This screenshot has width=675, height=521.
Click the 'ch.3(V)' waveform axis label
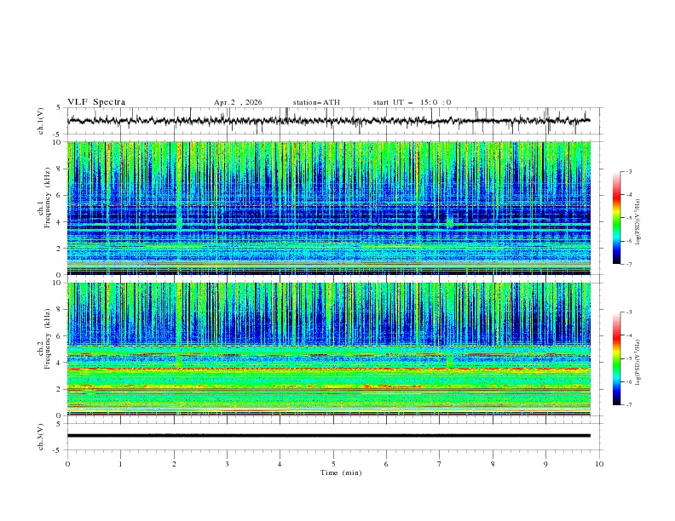click(41, 437)
